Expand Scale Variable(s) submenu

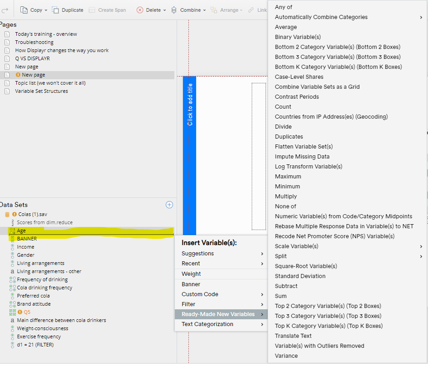[x=421, y=246]
